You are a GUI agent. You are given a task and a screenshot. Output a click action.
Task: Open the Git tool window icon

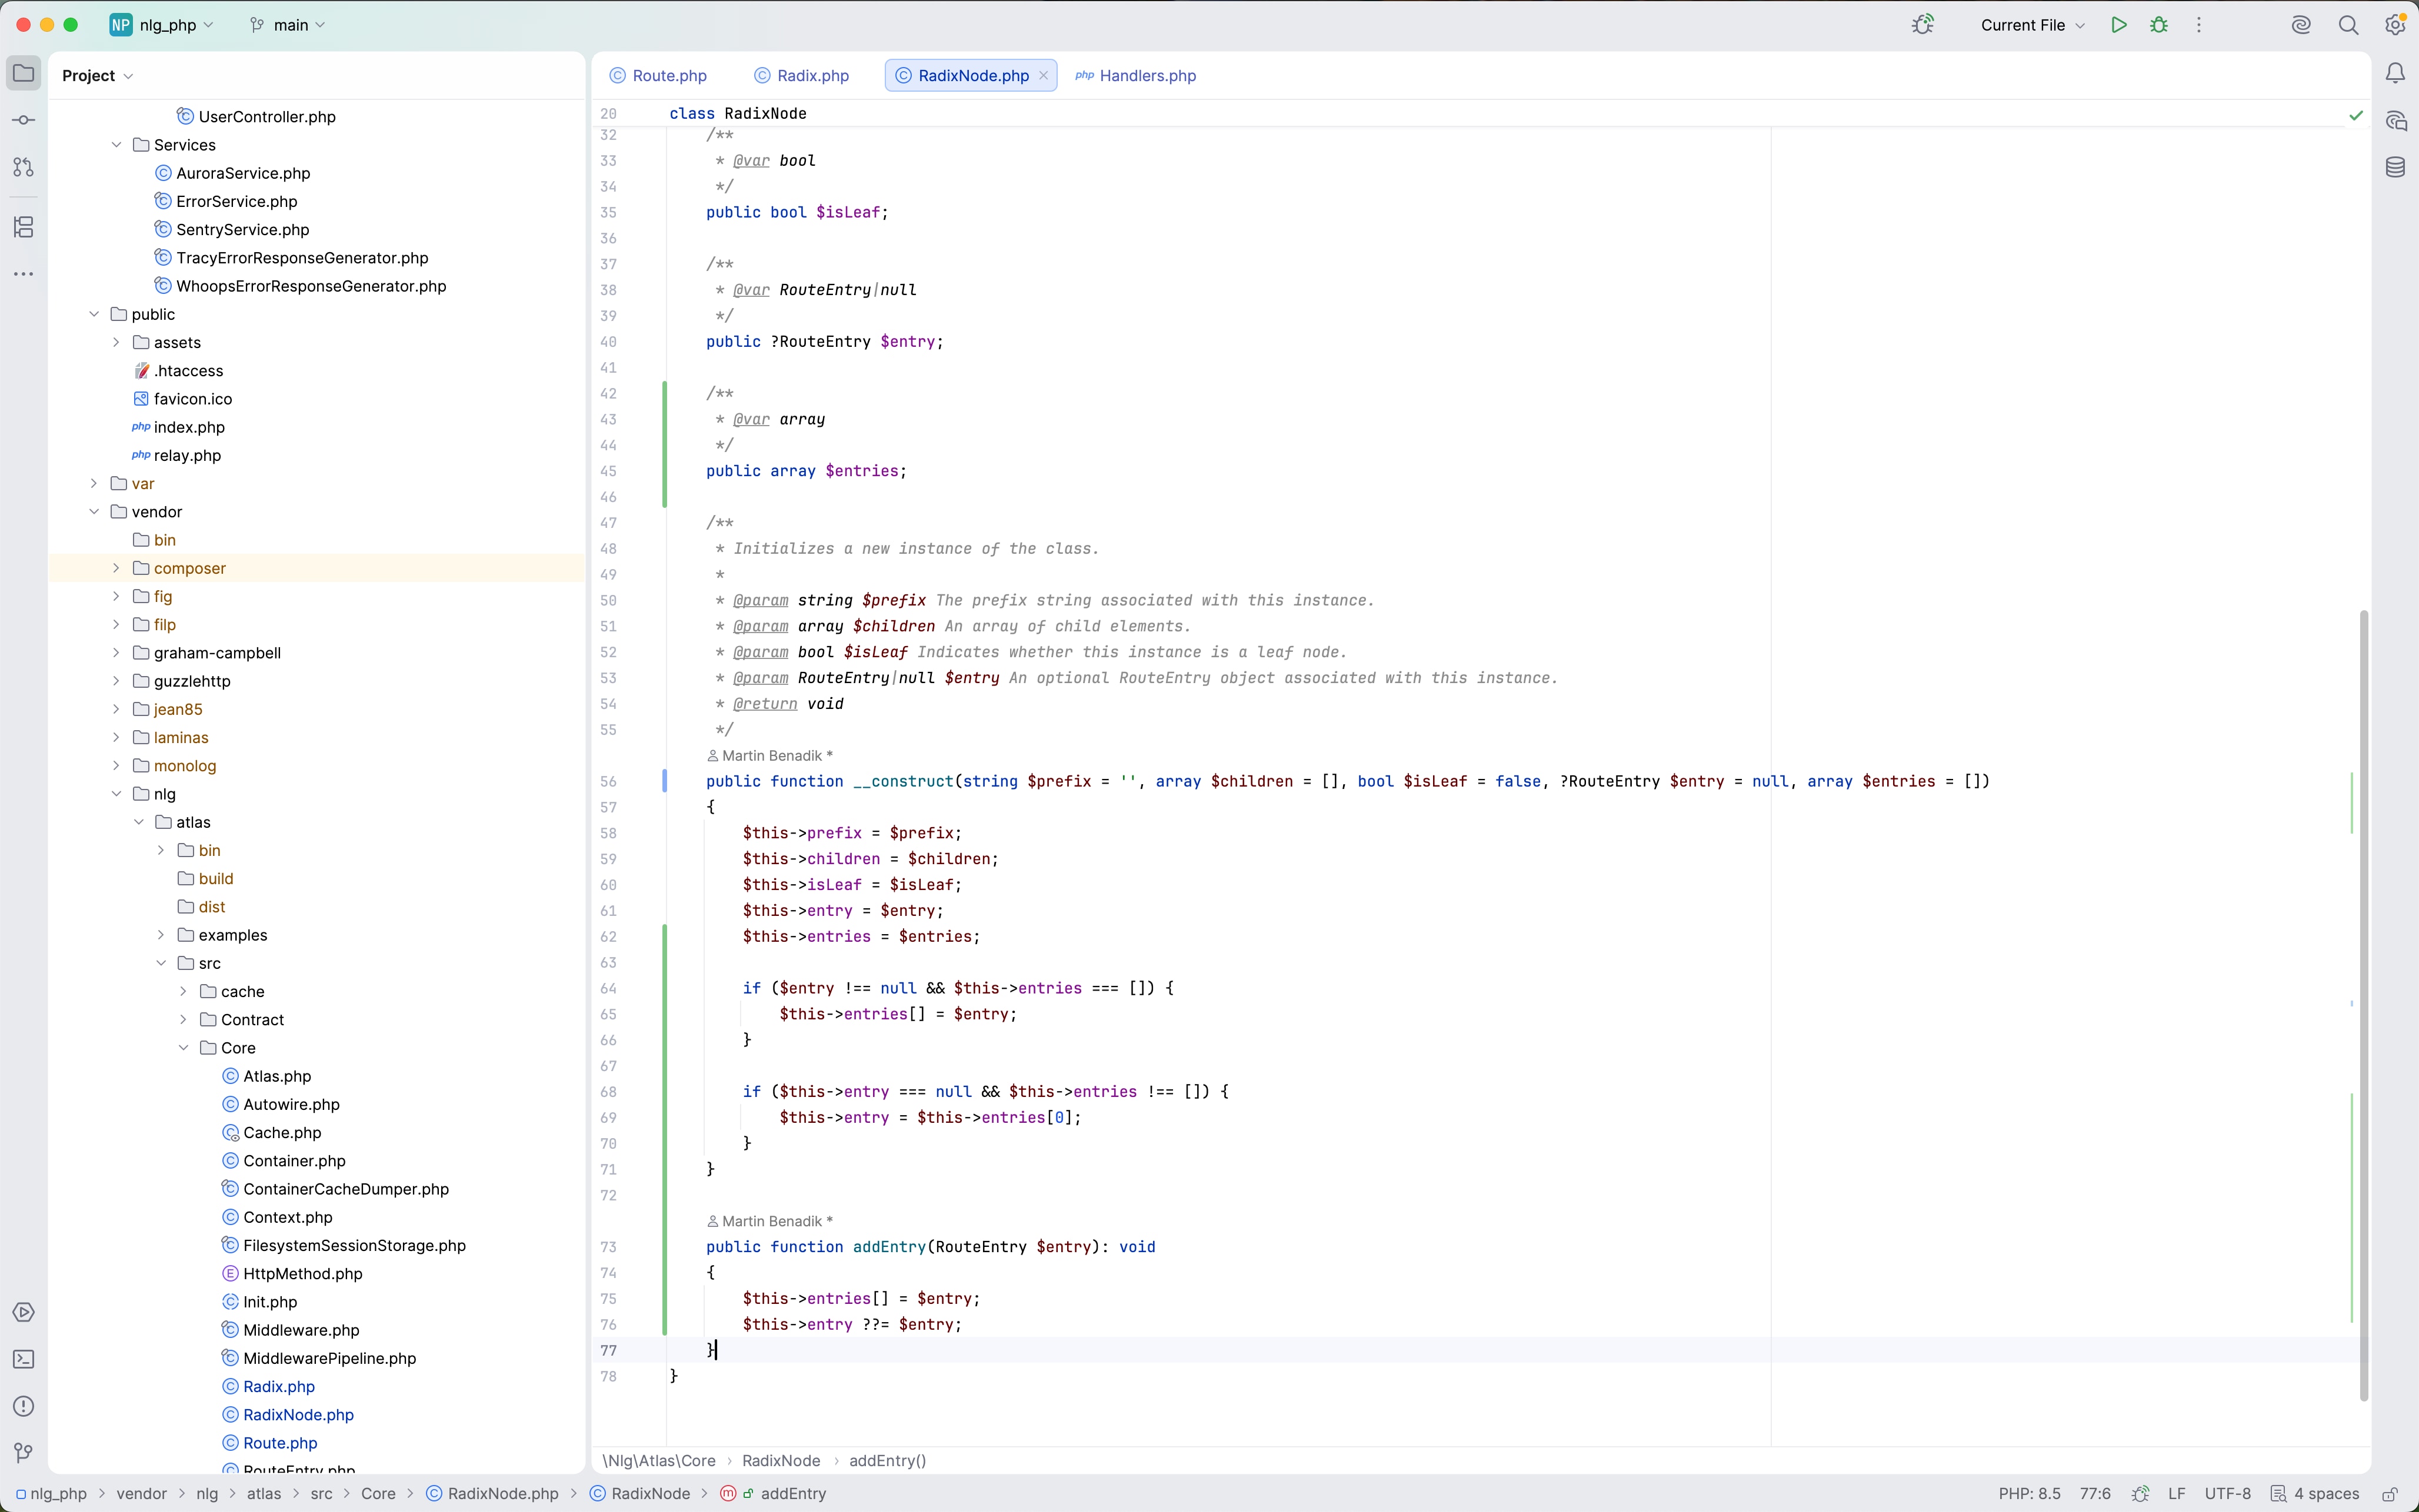[24, 1453]
